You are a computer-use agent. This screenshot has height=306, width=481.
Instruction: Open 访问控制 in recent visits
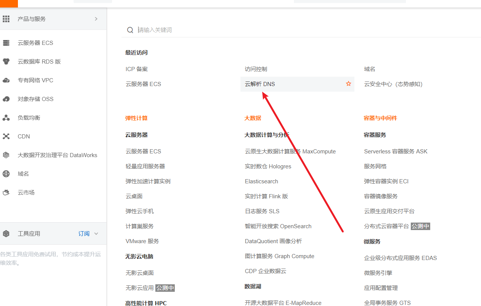pyautogui.click(x=256, y=69)
